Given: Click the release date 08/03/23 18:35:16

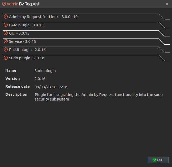Looking at the screenshot, I should click(51, 87).
